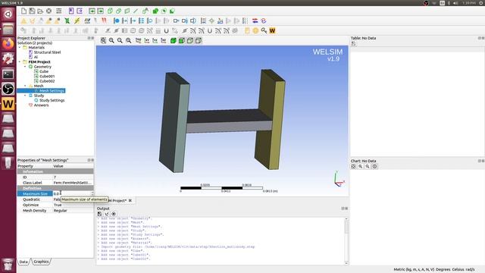Open Terminal from the Ubuntu dock
The width and height of the screenshot is (485, 273).
8,74
